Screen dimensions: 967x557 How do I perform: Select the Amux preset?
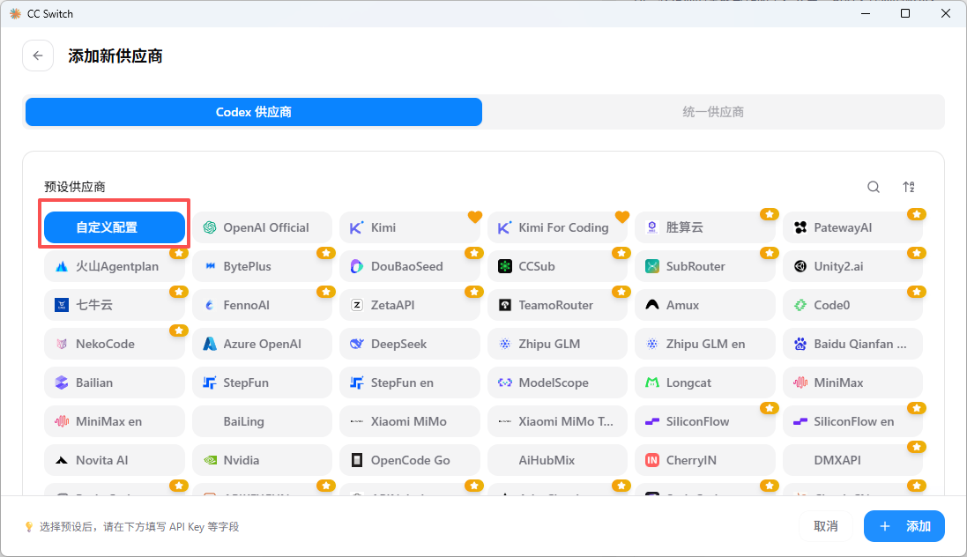[x=705, y=305]
